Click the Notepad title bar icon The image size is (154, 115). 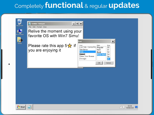pyautogui.click(x=29, y=24)
